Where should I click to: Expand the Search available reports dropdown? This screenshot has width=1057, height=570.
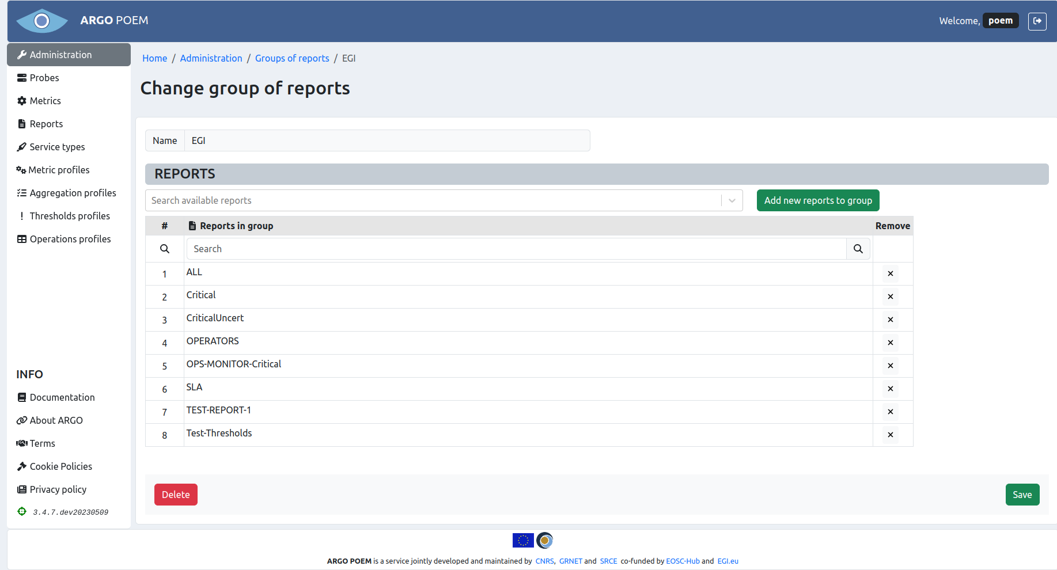(x=732, y=200)
